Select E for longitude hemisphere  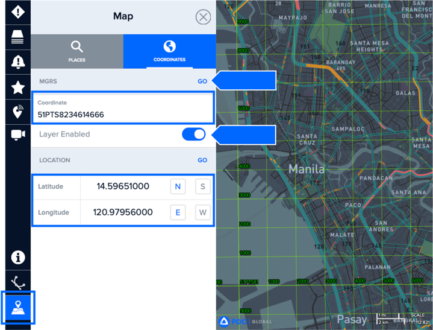click(178, 212)
